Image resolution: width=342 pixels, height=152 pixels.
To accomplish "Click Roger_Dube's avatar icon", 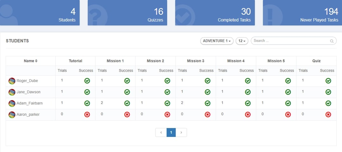I will [x=12, y=81].
